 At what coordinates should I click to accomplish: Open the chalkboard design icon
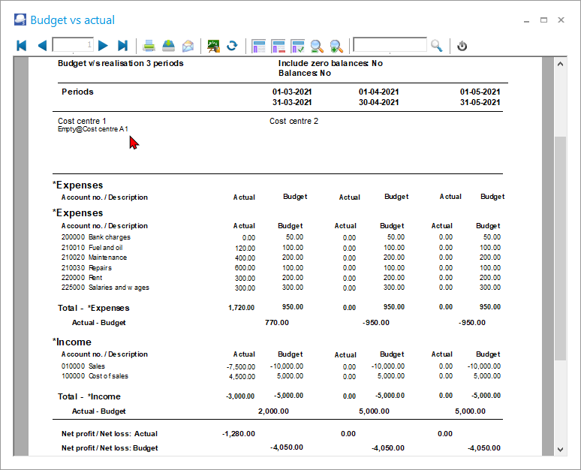coord(213,46)
